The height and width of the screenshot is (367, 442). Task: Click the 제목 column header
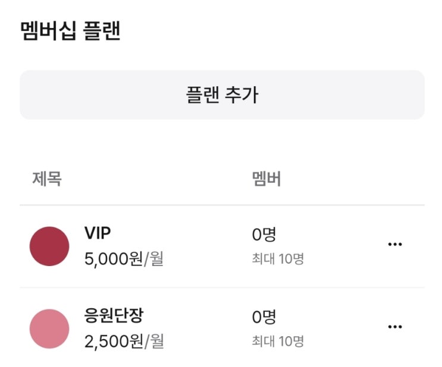point(46,179)
